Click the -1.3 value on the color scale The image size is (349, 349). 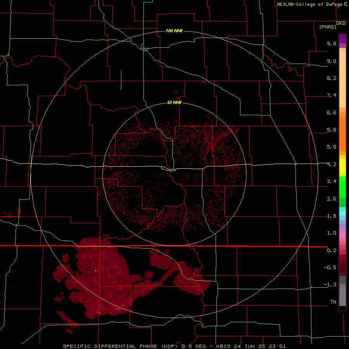coord(330,285)
